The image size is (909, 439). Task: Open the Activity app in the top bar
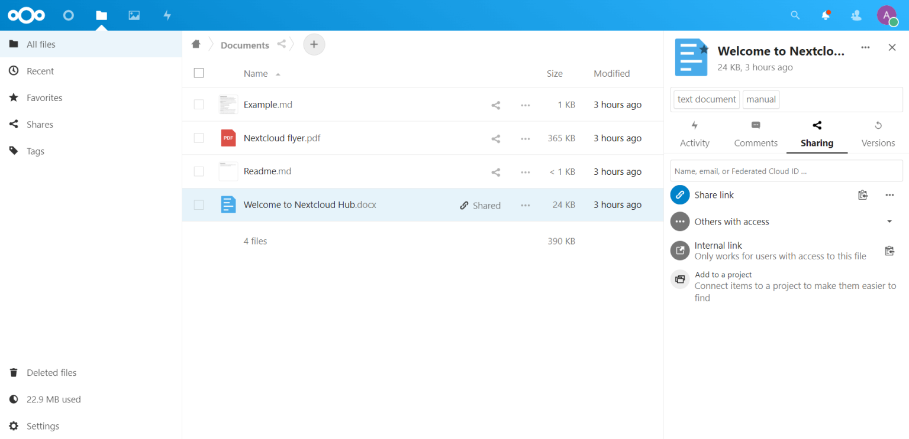pos(167,15)
